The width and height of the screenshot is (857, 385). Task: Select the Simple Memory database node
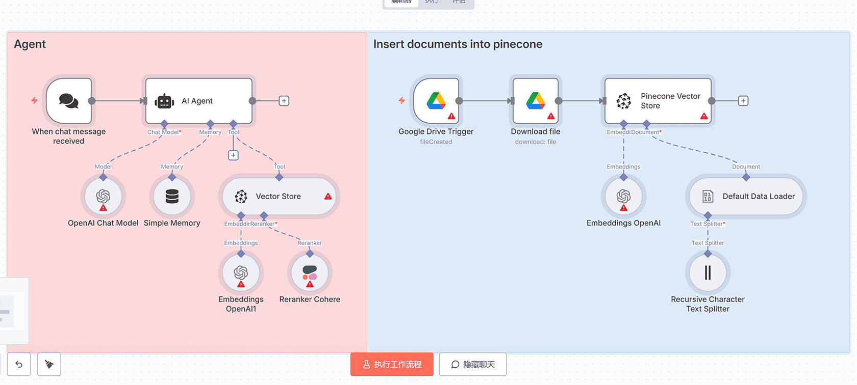172,197
